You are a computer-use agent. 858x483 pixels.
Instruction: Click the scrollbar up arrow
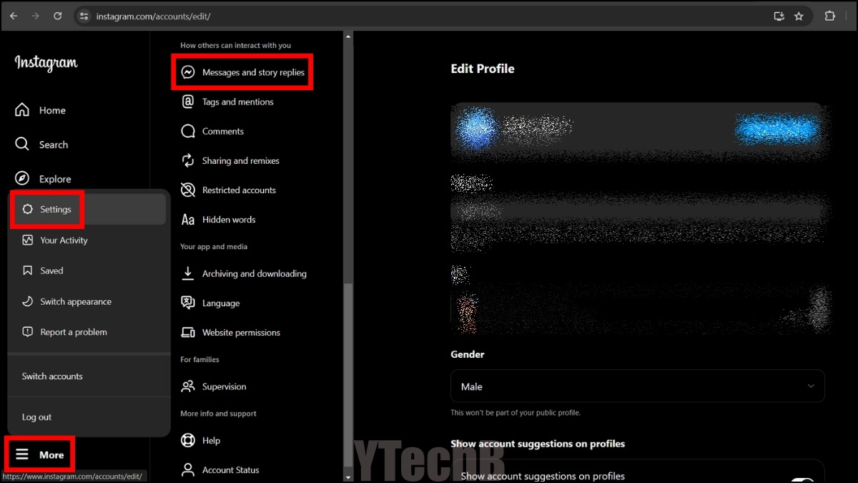coord(348,36)
